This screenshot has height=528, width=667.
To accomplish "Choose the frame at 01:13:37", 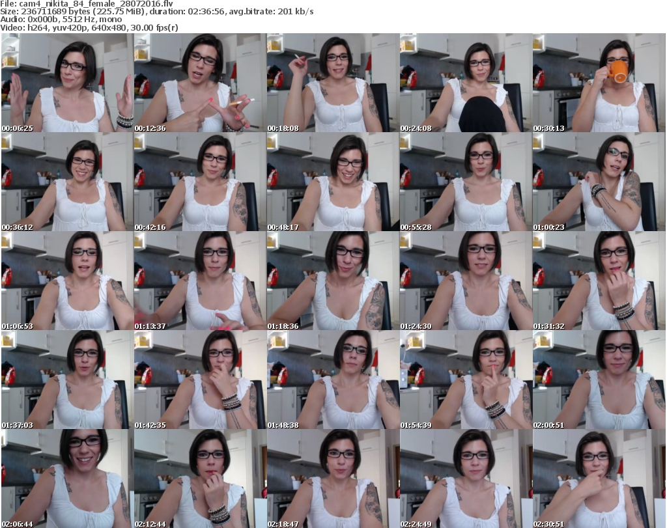I will click(x=200, y=281).
